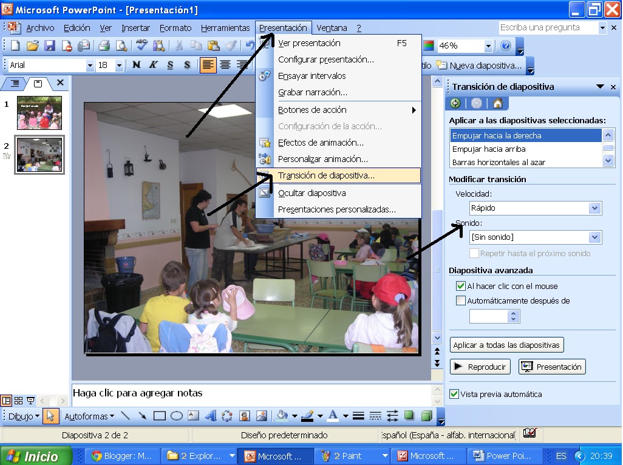Apply text shadow with the S button
The image size is (623, 465).
187,65
